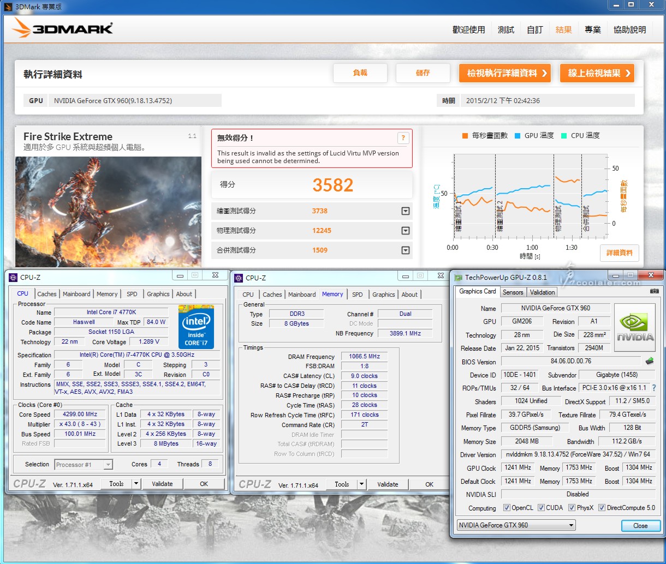This screenshot has width=666, height=564.
Task: Click the GPU-Z Name field showing GTX 960
Action: 556,308
